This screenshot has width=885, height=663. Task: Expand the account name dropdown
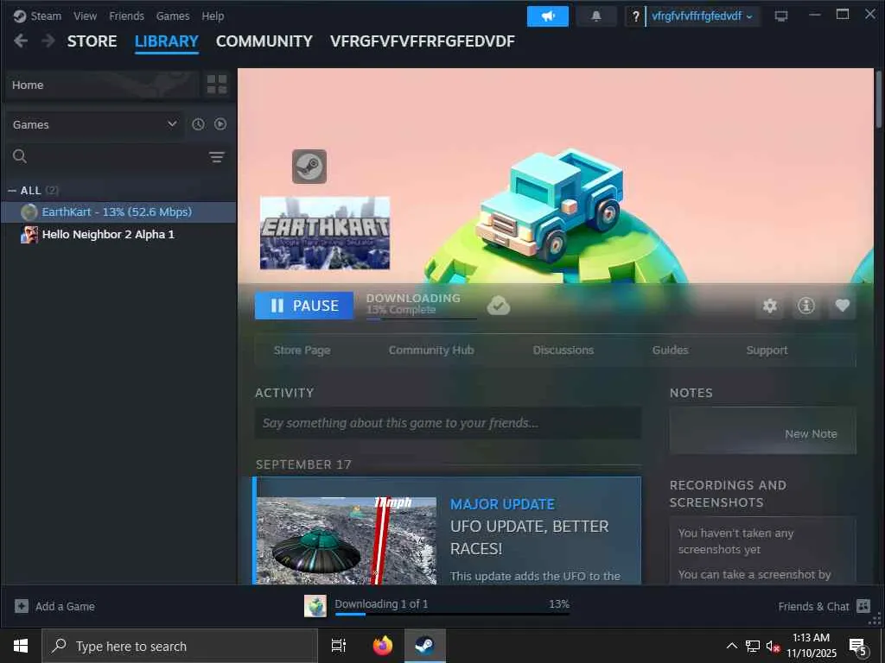coord(702,16)
